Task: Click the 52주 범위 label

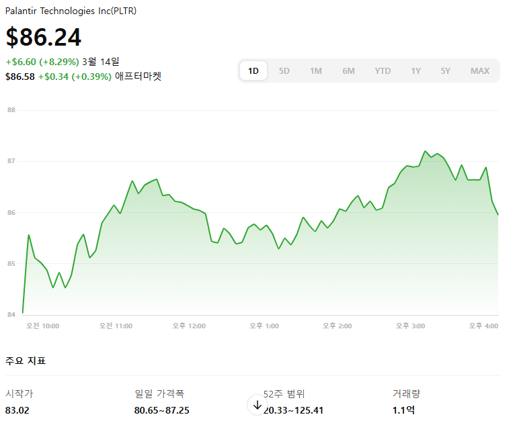Action: click(284, 394)
